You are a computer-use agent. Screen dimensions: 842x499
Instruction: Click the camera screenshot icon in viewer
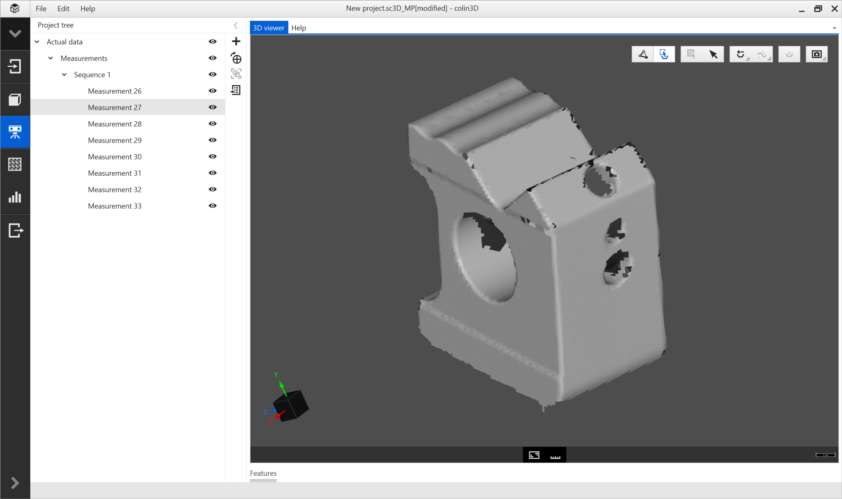point(816,54)
